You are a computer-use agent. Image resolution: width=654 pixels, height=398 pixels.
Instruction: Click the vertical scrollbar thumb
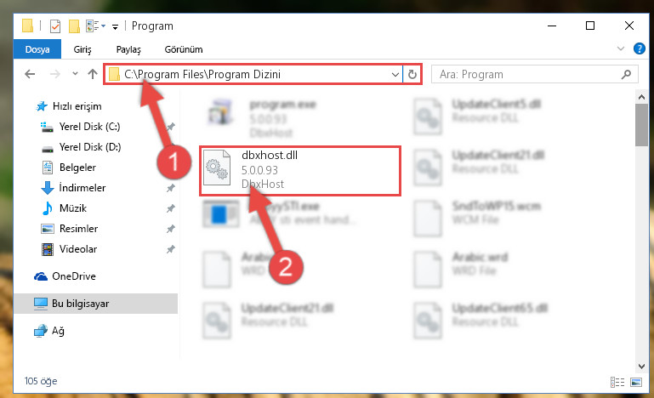(641, 125)
